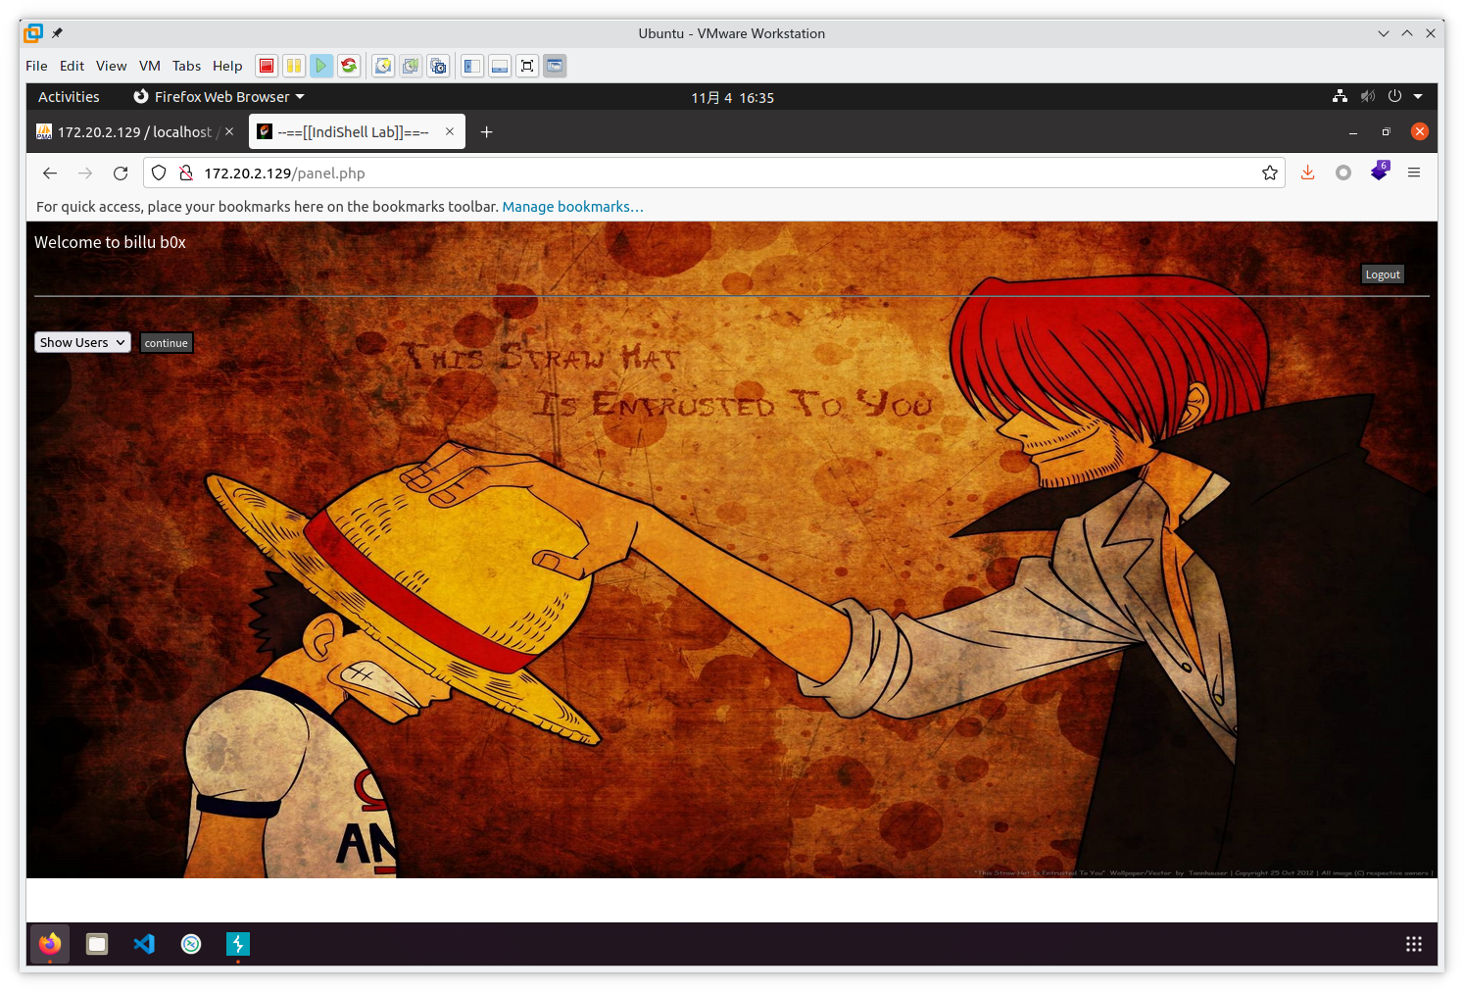The height and width of the screenshot is (992, 1464).
Task: Open the Firefox Web Browser app menu
Action: point(220,97)
